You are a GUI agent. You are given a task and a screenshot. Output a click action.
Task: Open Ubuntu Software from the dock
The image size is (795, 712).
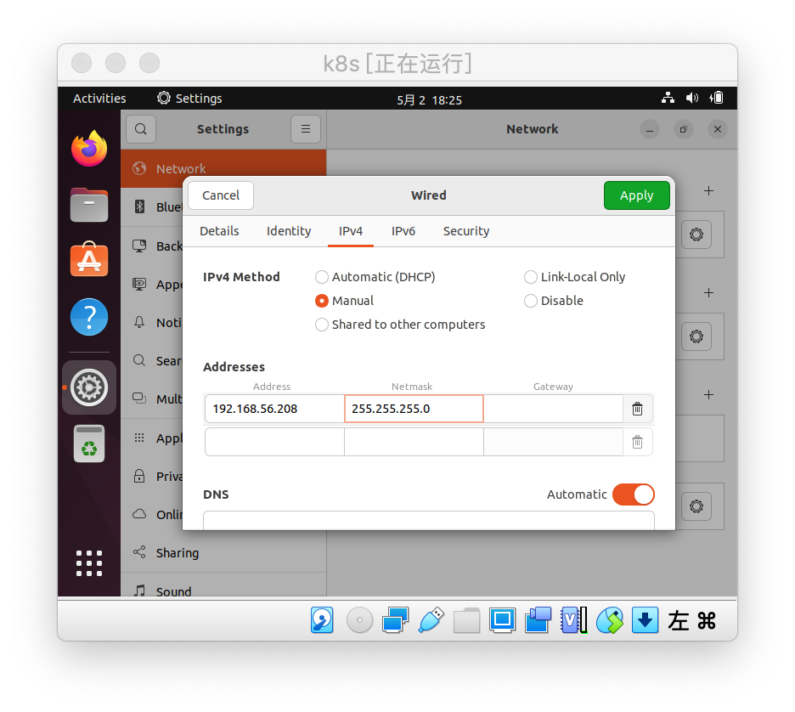(x=89, y=261)
